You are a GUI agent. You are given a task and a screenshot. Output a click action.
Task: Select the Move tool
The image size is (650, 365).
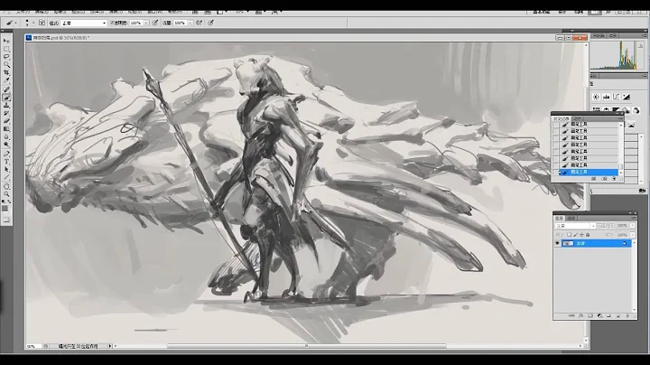coord(7,41)
